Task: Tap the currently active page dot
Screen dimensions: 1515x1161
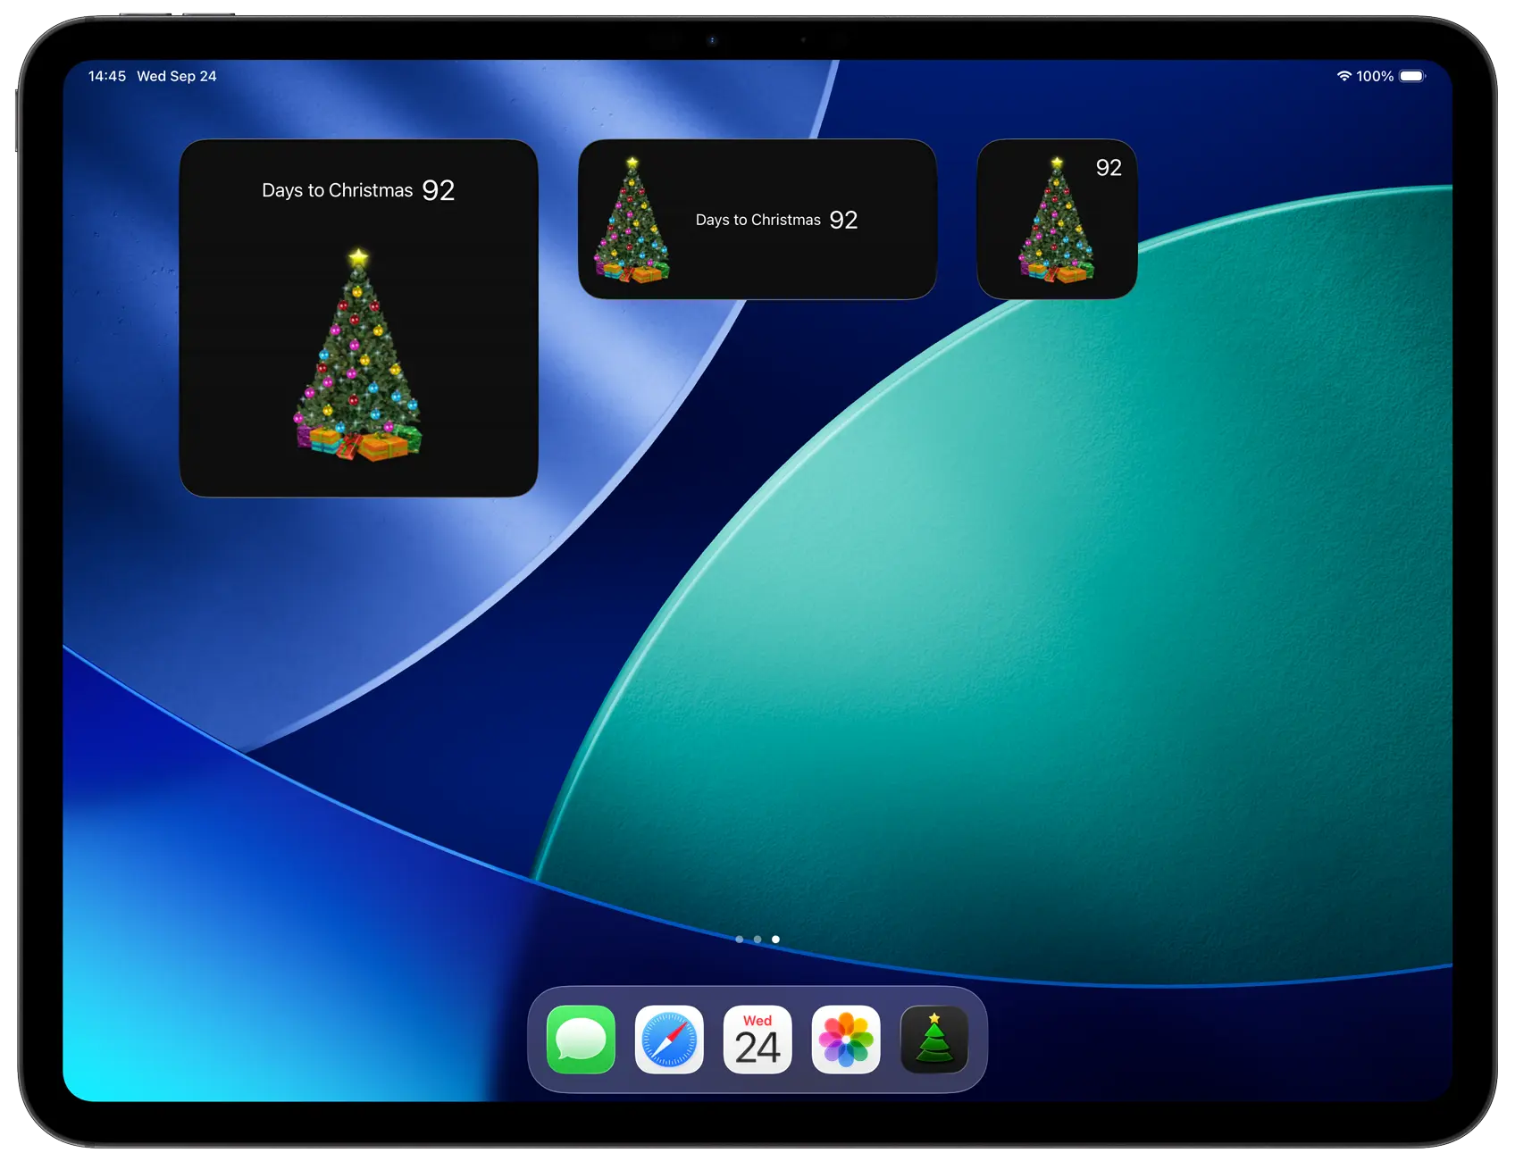Action: point(775,940)
